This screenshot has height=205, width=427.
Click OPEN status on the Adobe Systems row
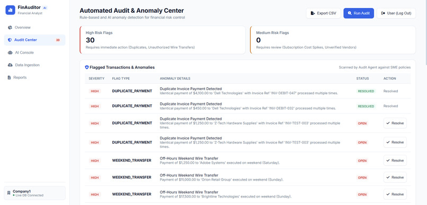tap(362, 161)
